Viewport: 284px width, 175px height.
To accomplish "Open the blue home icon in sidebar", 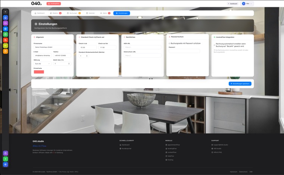I will tap(6, 18).
